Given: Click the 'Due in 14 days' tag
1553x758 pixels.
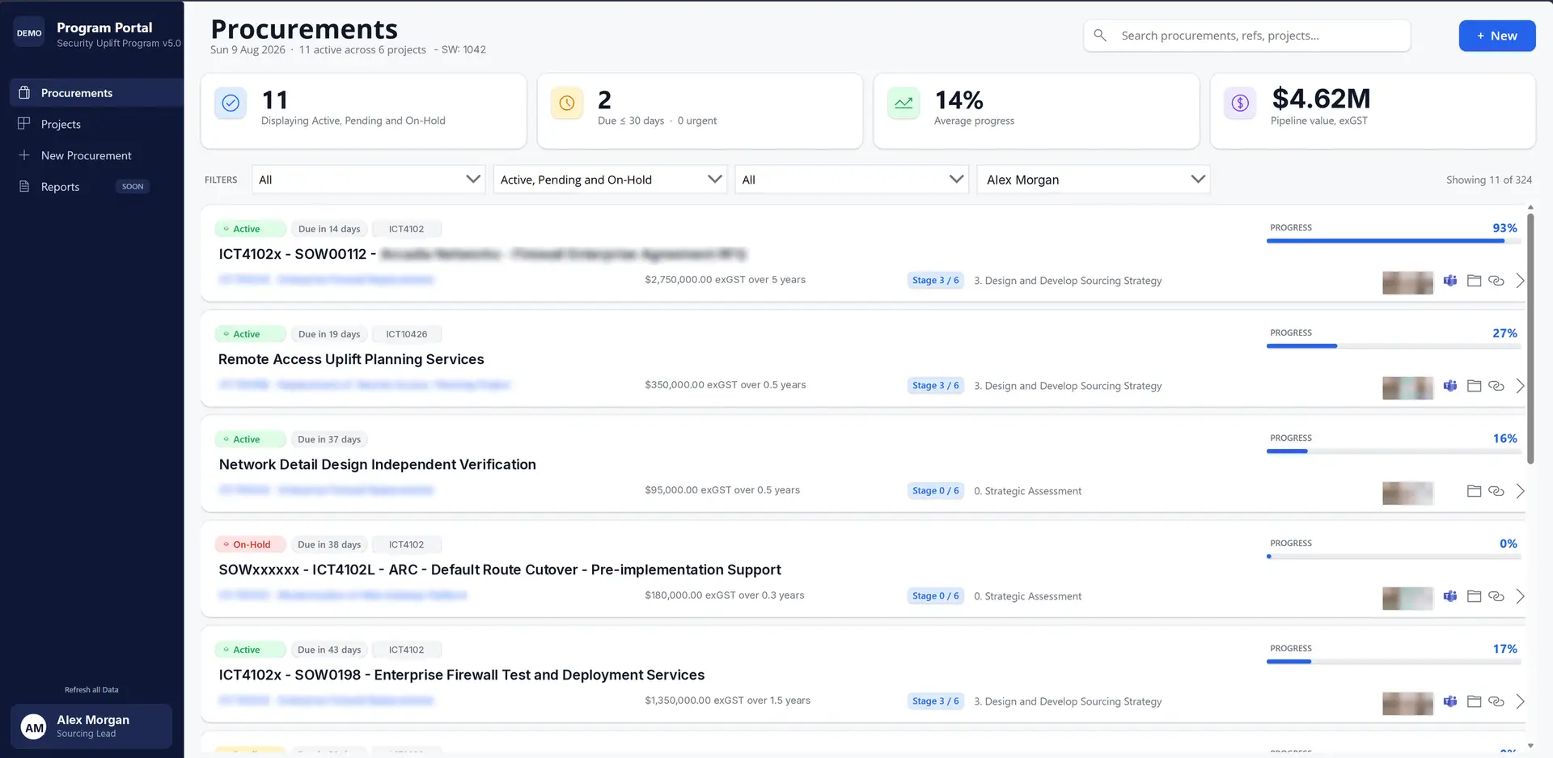Looking at the screenshot, I should pyautogui.click(x=329, y=229).
